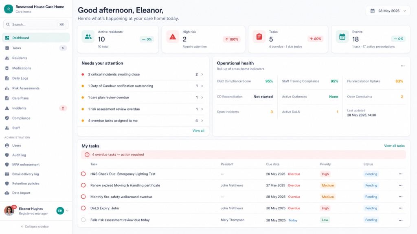
Task: Click the Risk Assessments bar chart icon
Action: (7, 88)
